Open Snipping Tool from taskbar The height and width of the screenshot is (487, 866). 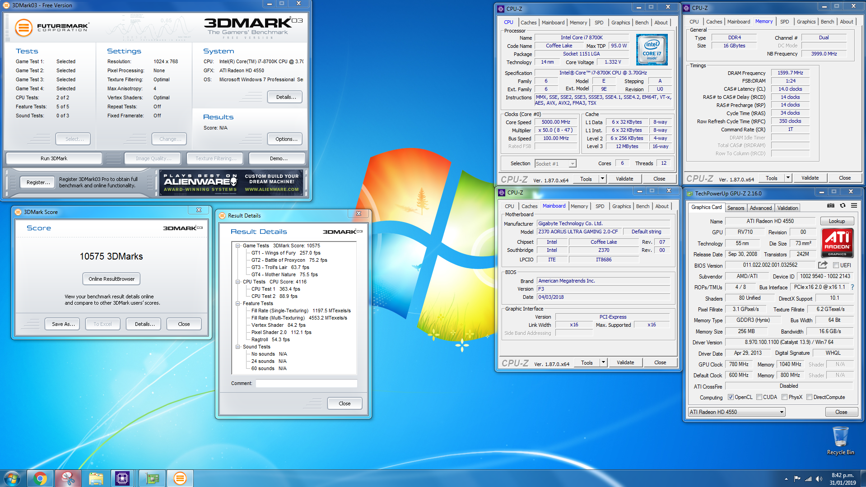(68, 478)
